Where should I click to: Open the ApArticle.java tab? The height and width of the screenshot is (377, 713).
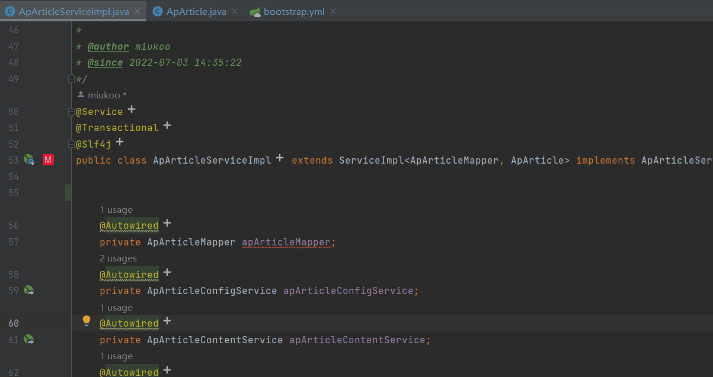196,11
